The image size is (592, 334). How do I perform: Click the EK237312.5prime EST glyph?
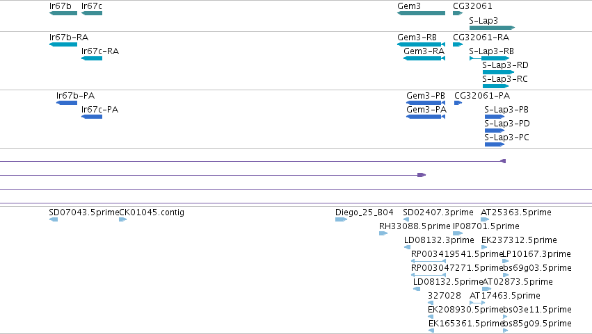(x=484, y=247)
